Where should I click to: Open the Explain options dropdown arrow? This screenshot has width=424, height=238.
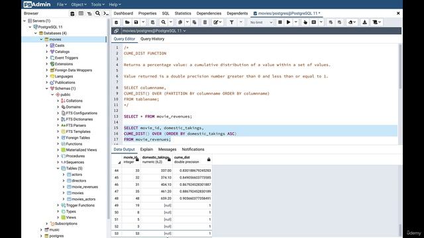[x=321, y=22]
